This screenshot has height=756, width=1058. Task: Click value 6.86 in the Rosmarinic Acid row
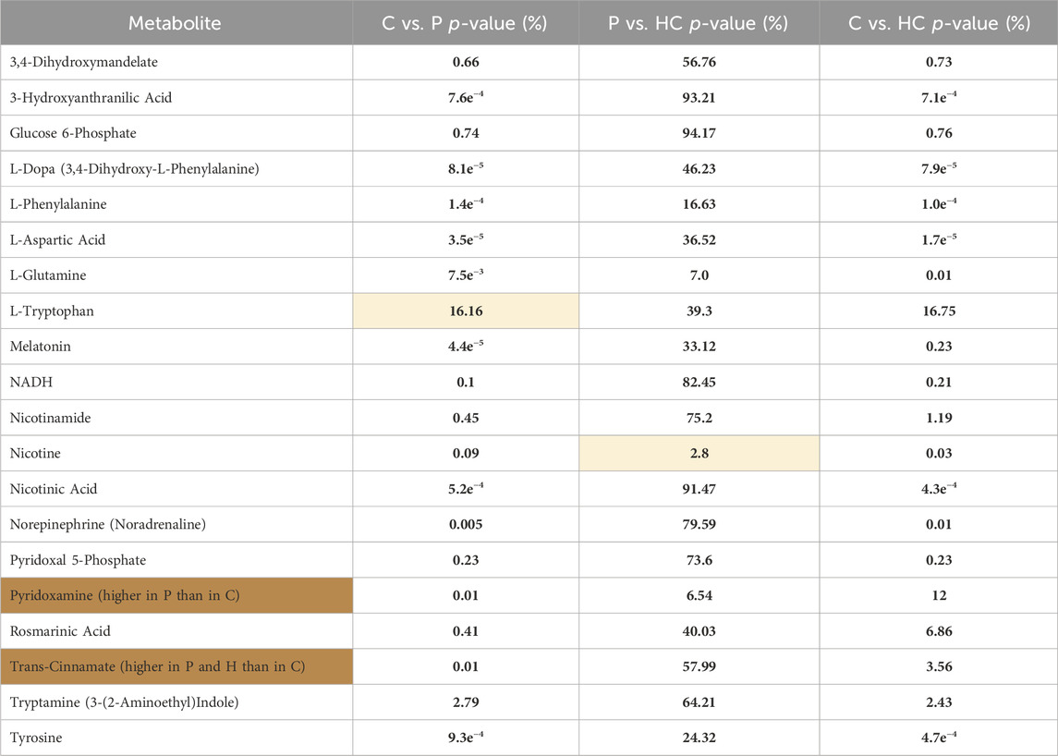pos(939,631)
